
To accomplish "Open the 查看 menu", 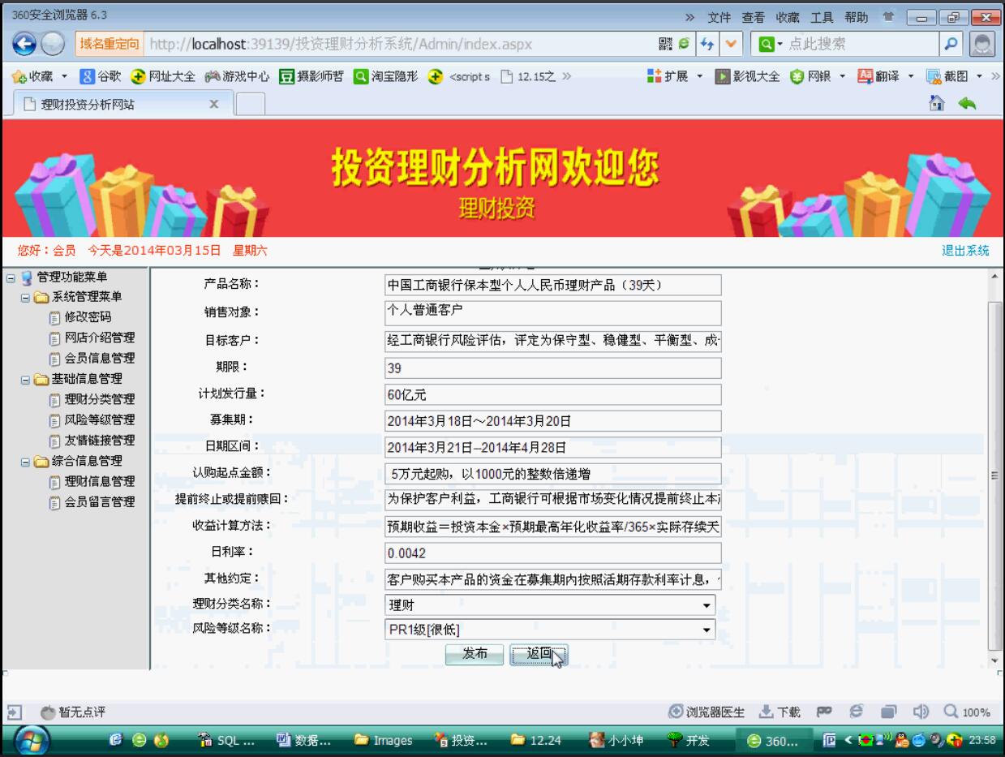I will point(753,17).
